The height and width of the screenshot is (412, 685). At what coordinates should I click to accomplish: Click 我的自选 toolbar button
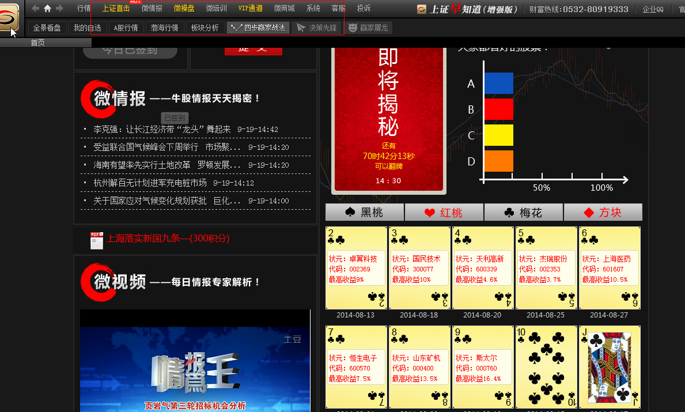pyautogui.click(x=88, y=28)
